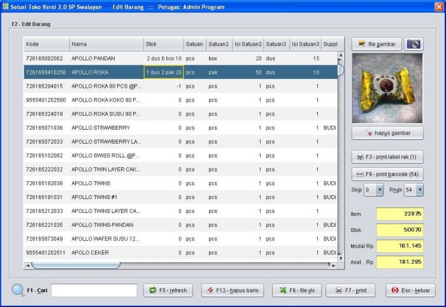Open the Rngk dropdown
Image resolution: width=446 pixels, height=307 pixels.
click(x=420, y=190)
